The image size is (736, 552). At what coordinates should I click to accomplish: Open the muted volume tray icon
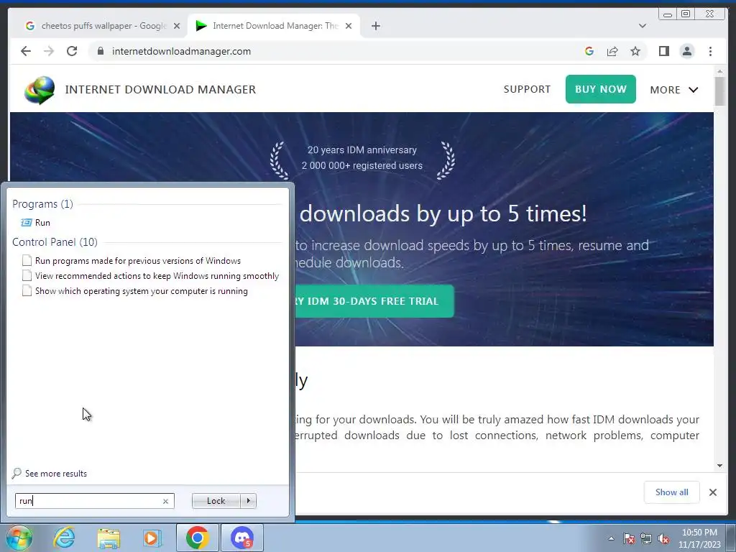point(663,539)
